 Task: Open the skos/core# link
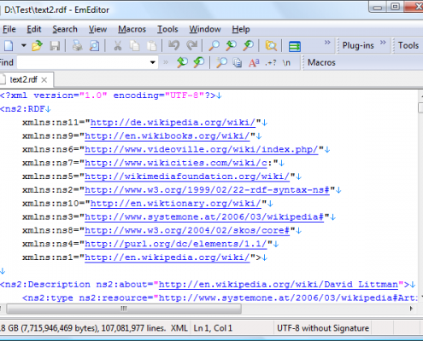click(x=187, y=230)
